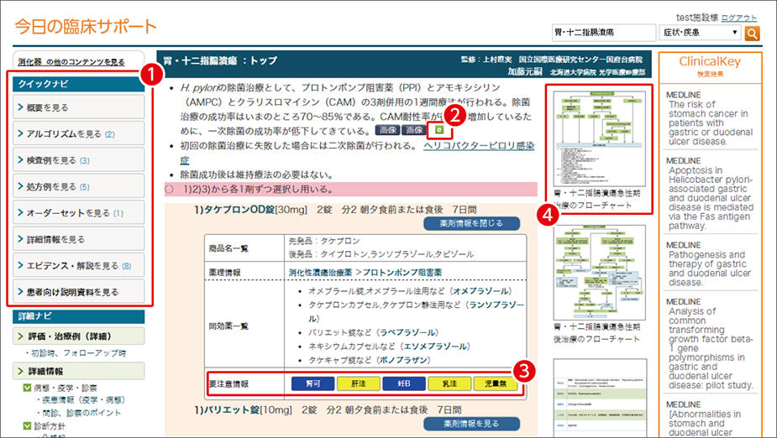Click タケプロンOD錠 drug name

click(x=239, y=209)
